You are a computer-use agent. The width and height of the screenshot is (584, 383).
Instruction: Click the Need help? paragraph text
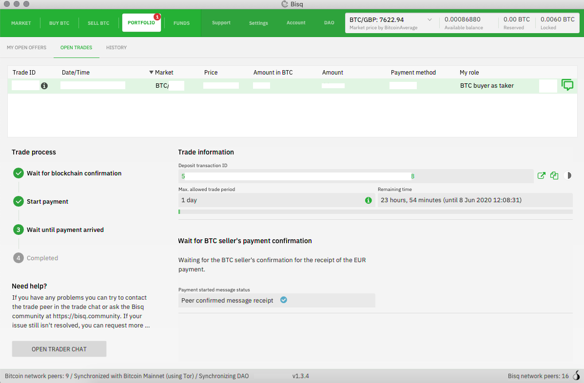pyautogui.click(x=81, y=311)
